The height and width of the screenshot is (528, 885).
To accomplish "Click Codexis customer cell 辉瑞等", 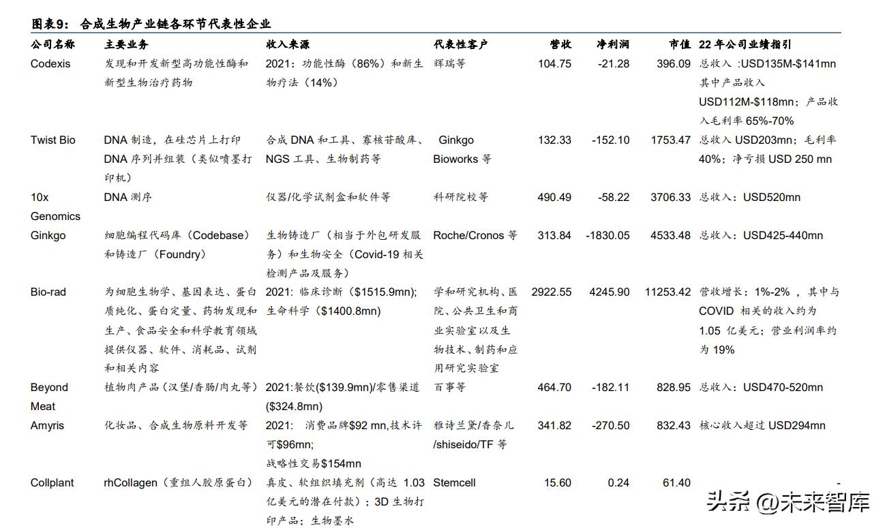I will click(x=450, y=63).
